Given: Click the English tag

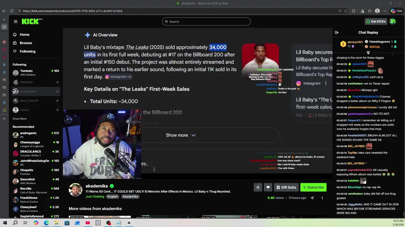Looking at the screenshot, I should click(x=112, y=196).
